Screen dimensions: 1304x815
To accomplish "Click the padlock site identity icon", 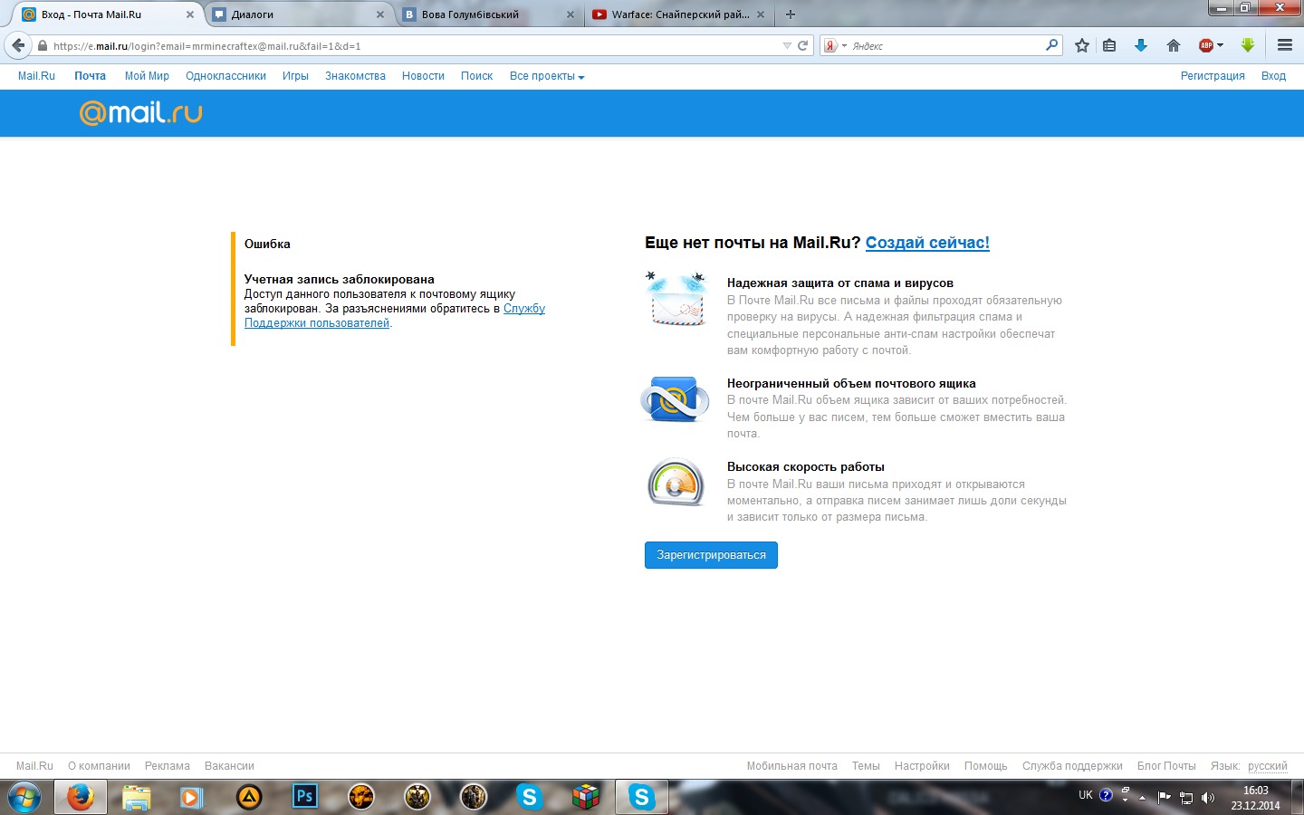I will tap(42, 45).
